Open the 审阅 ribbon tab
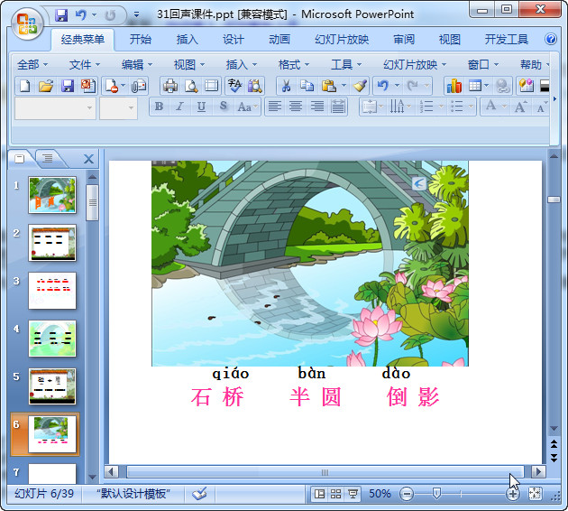Image resolution: width=568 pixels, height=511 pixels. tap(404, 39)
